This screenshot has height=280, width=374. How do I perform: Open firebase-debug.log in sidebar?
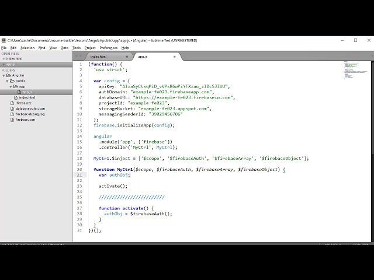point(30,114)
